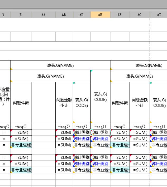Click top-level 表头.G(NAME) cell starting at column AF

click(x=139, y=65)
